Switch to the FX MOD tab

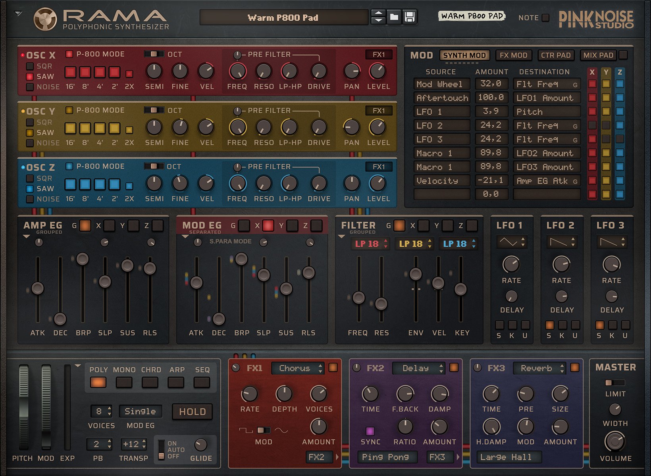pyautogui.click(x=513, y=55)
